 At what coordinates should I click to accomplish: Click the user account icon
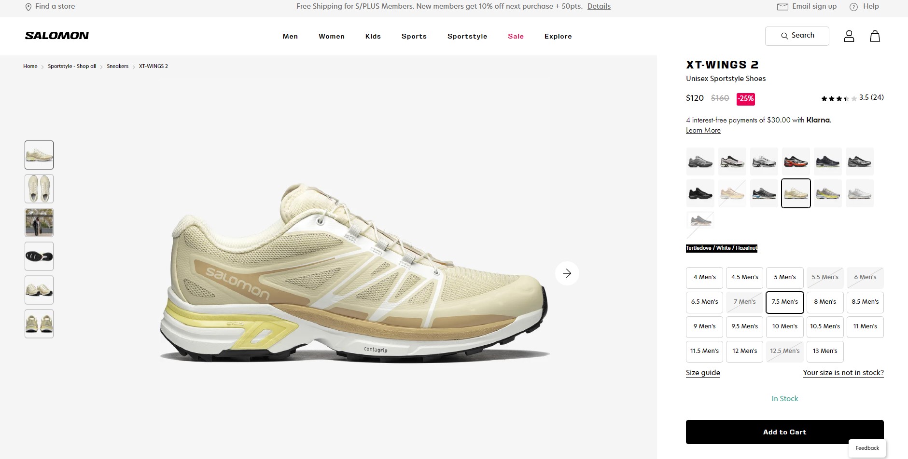coord(849,36)
